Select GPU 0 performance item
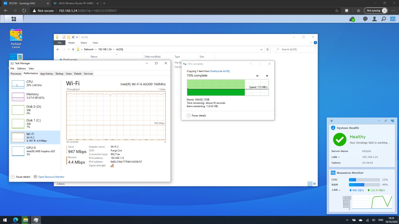This screenshot has height=224, width=399. (x=35, y=151)
